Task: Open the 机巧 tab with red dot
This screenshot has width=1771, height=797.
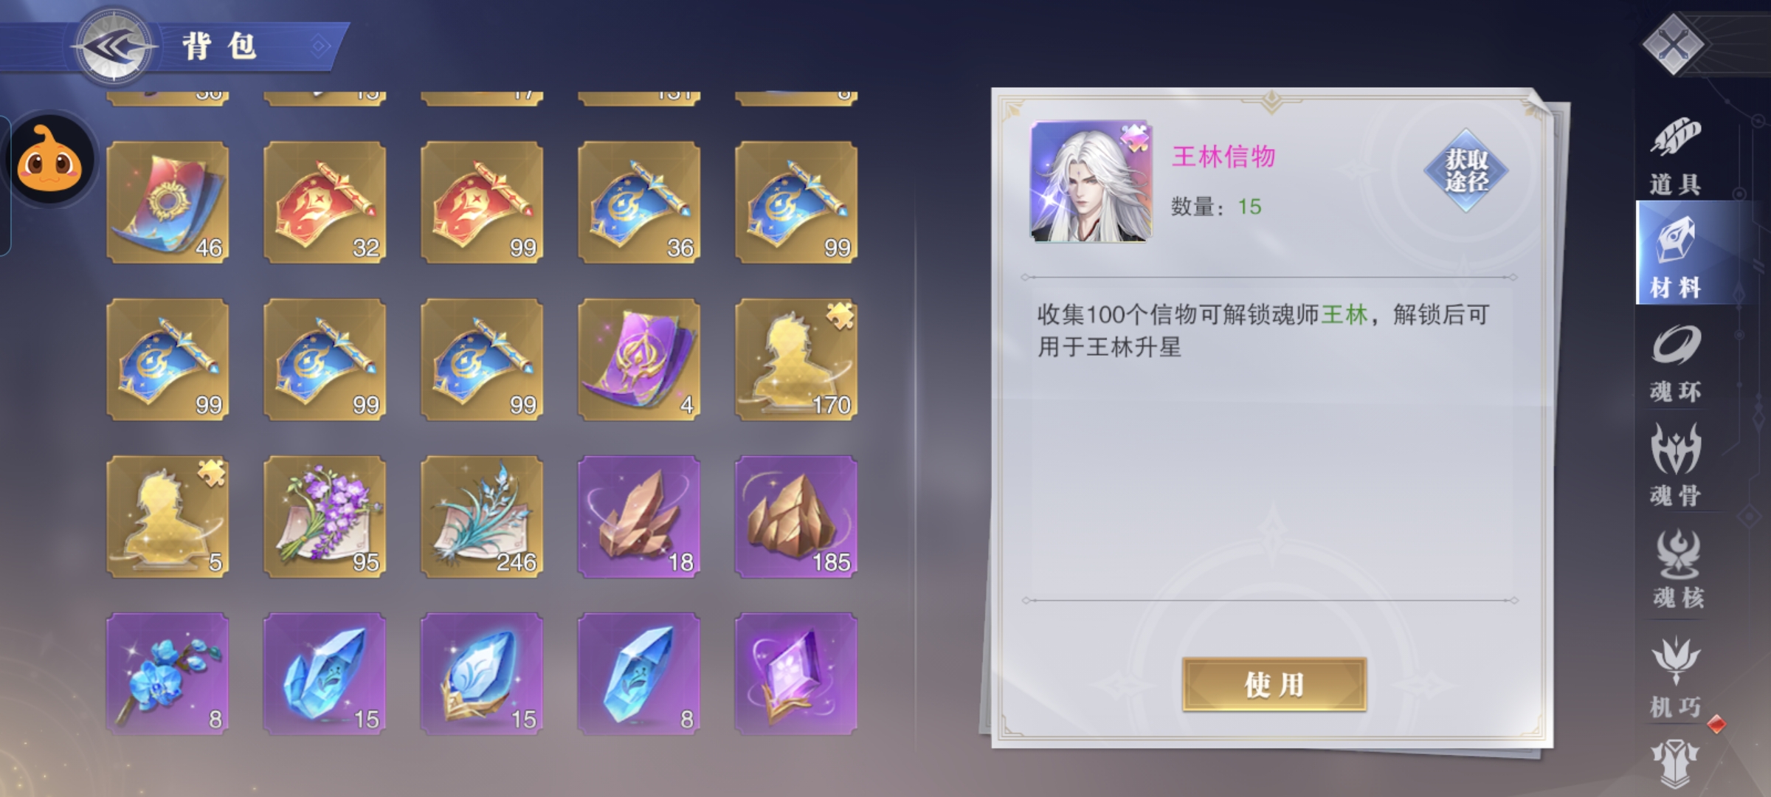Action: 1677,676
